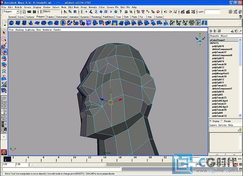Pick the Universal Manipulator tool
Screen dimensions: 243x176
(4, 71)
